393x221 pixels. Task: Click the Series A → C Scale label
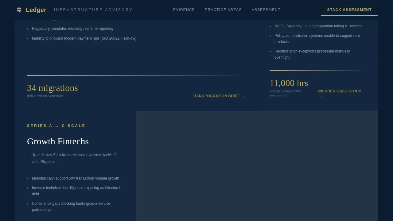point(56,126)
